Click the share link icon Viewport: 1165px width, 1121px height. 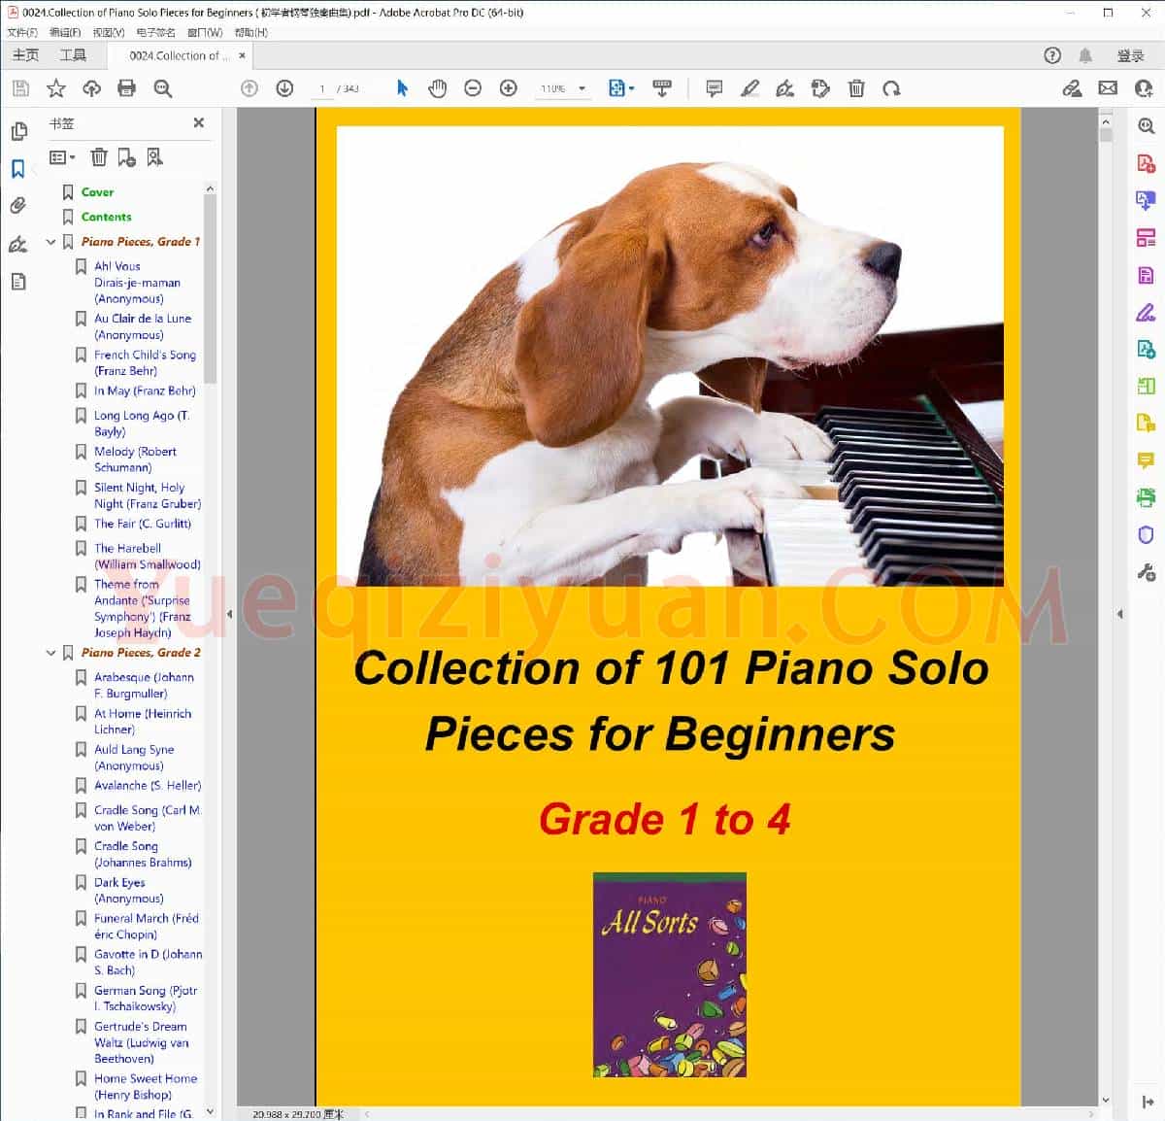pyautogui.click(x=1072, y=88)
